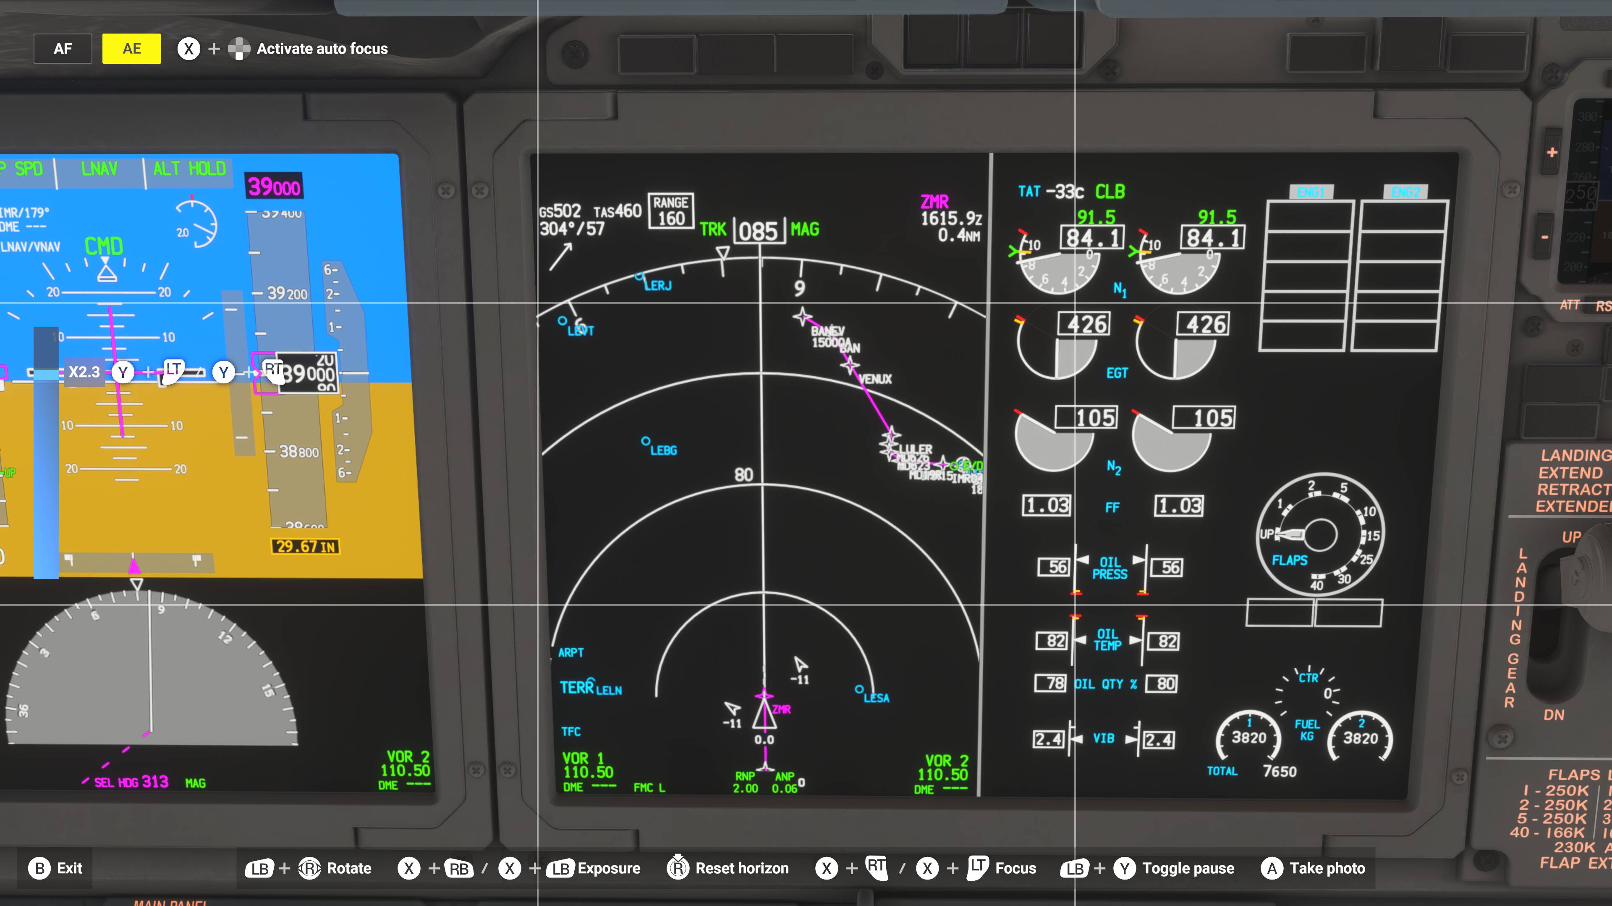
Task: Click the Exit label at bottom left
Action: click(x=69, y=868)
